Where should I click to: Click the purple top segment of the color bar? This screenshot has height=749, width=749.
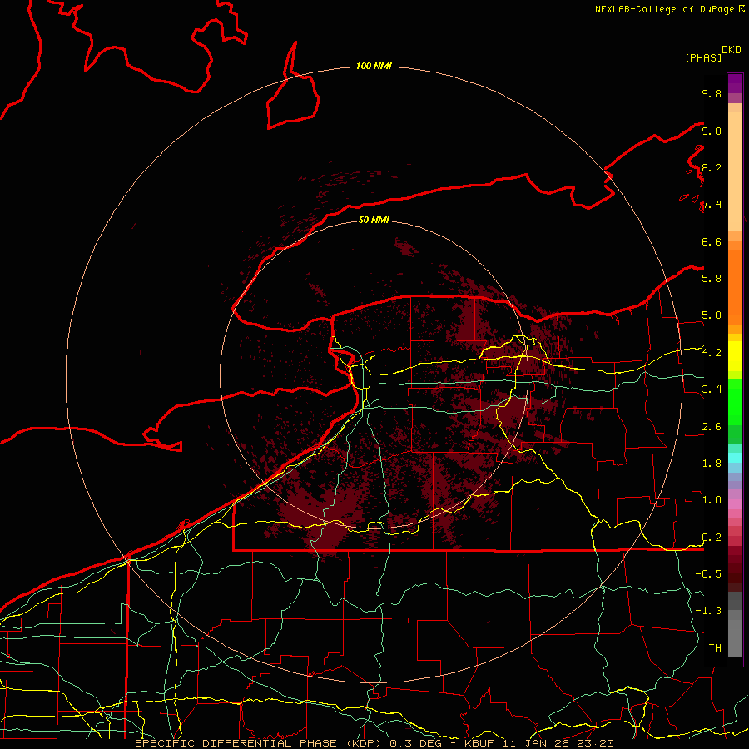[735, 83]
